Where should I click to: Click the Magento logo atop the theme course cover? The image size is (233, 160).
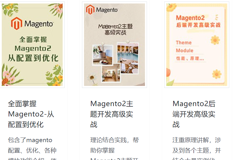click(x=102, y=10)
